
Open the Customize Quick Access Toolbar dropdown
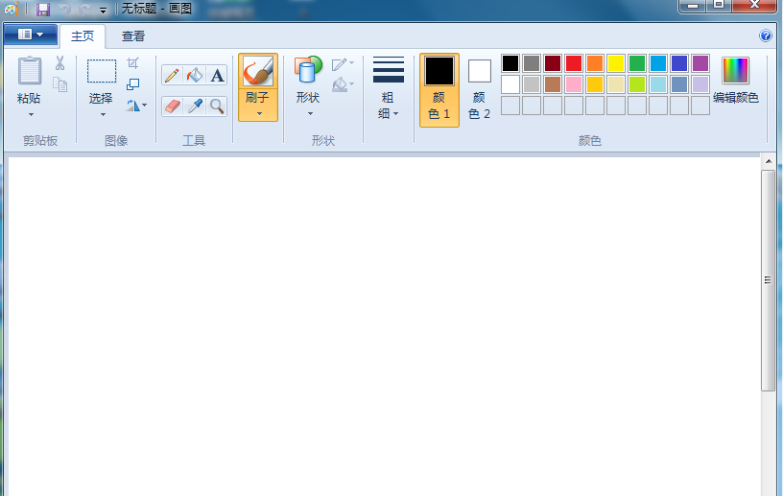tap(103, 10)
